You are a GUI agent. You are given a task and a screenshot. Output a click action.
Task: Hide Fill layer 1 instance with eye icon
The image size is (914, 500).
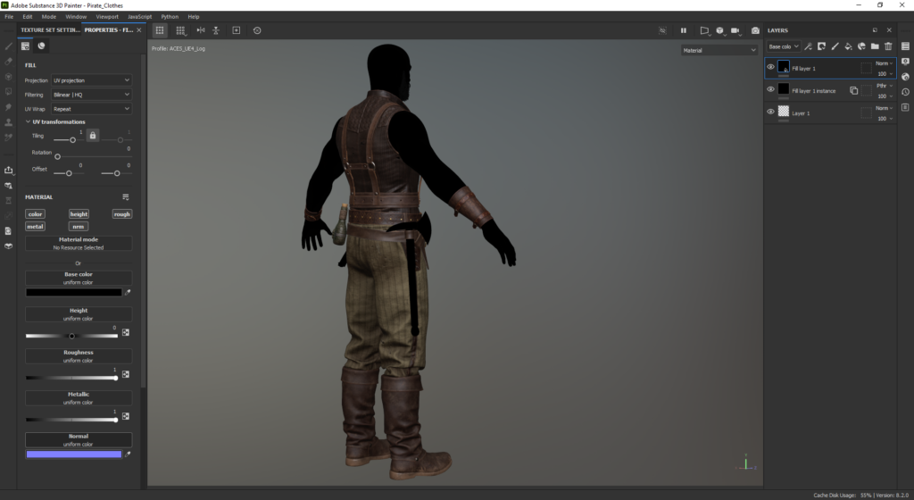[x=770, y=89]
